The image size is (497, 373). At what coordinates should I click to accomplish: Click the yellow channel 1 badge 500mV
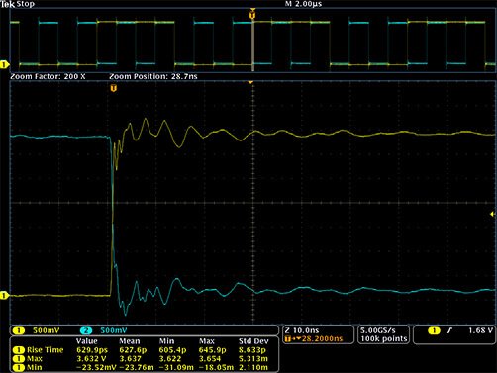(x=37, y=330)
